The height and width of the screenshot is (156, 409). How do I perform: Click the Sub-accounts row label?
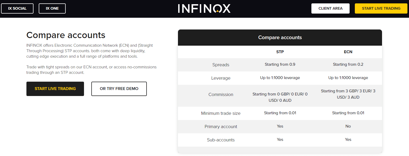(x=221, y=140)
